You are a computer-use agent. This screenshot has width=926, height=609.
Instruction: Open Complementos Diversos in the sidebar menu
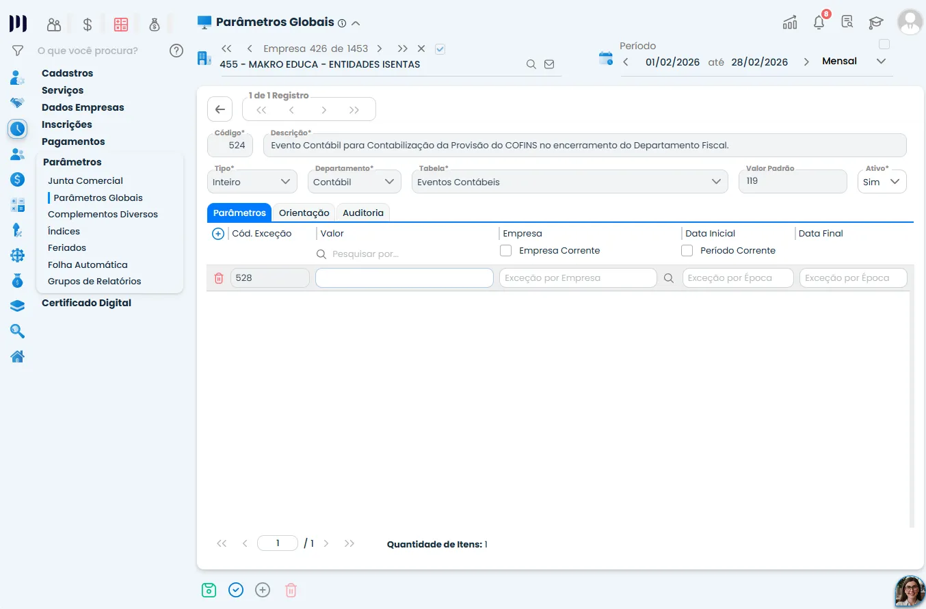click(103, 215)
